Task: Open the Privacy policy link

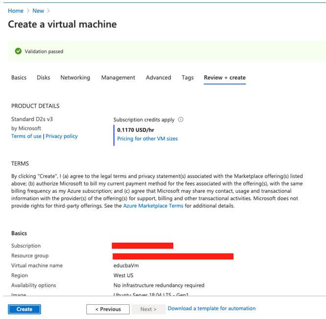Action: coord(62,137)
